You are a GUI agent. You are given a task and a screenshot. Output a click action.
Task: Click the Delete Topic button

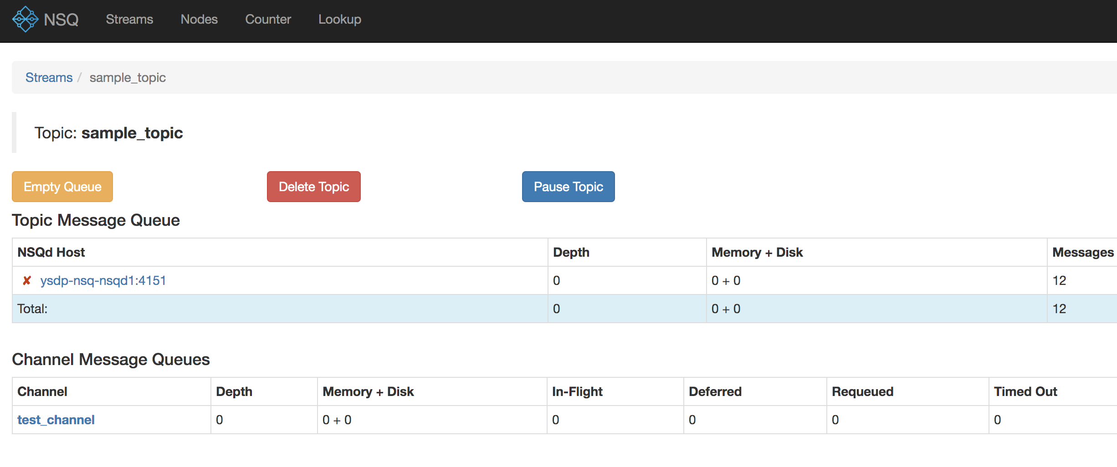(314, 187)
